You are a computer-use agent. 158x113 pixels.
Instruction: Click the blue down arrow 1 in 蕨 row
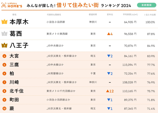(x=110, y=109)
